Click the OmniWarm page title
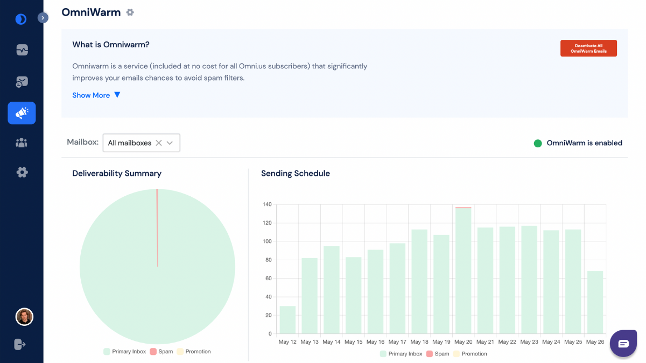The width and height of the screenshot is (646, 363). tap(91, 12)
